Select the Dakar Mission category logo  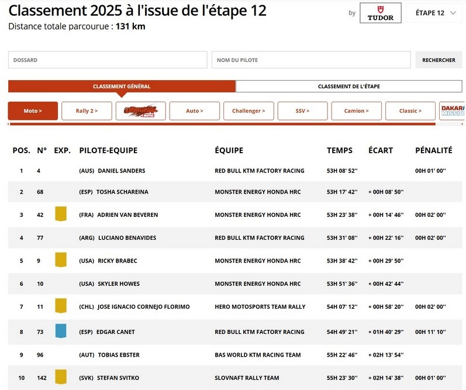(x=453, y=111)
